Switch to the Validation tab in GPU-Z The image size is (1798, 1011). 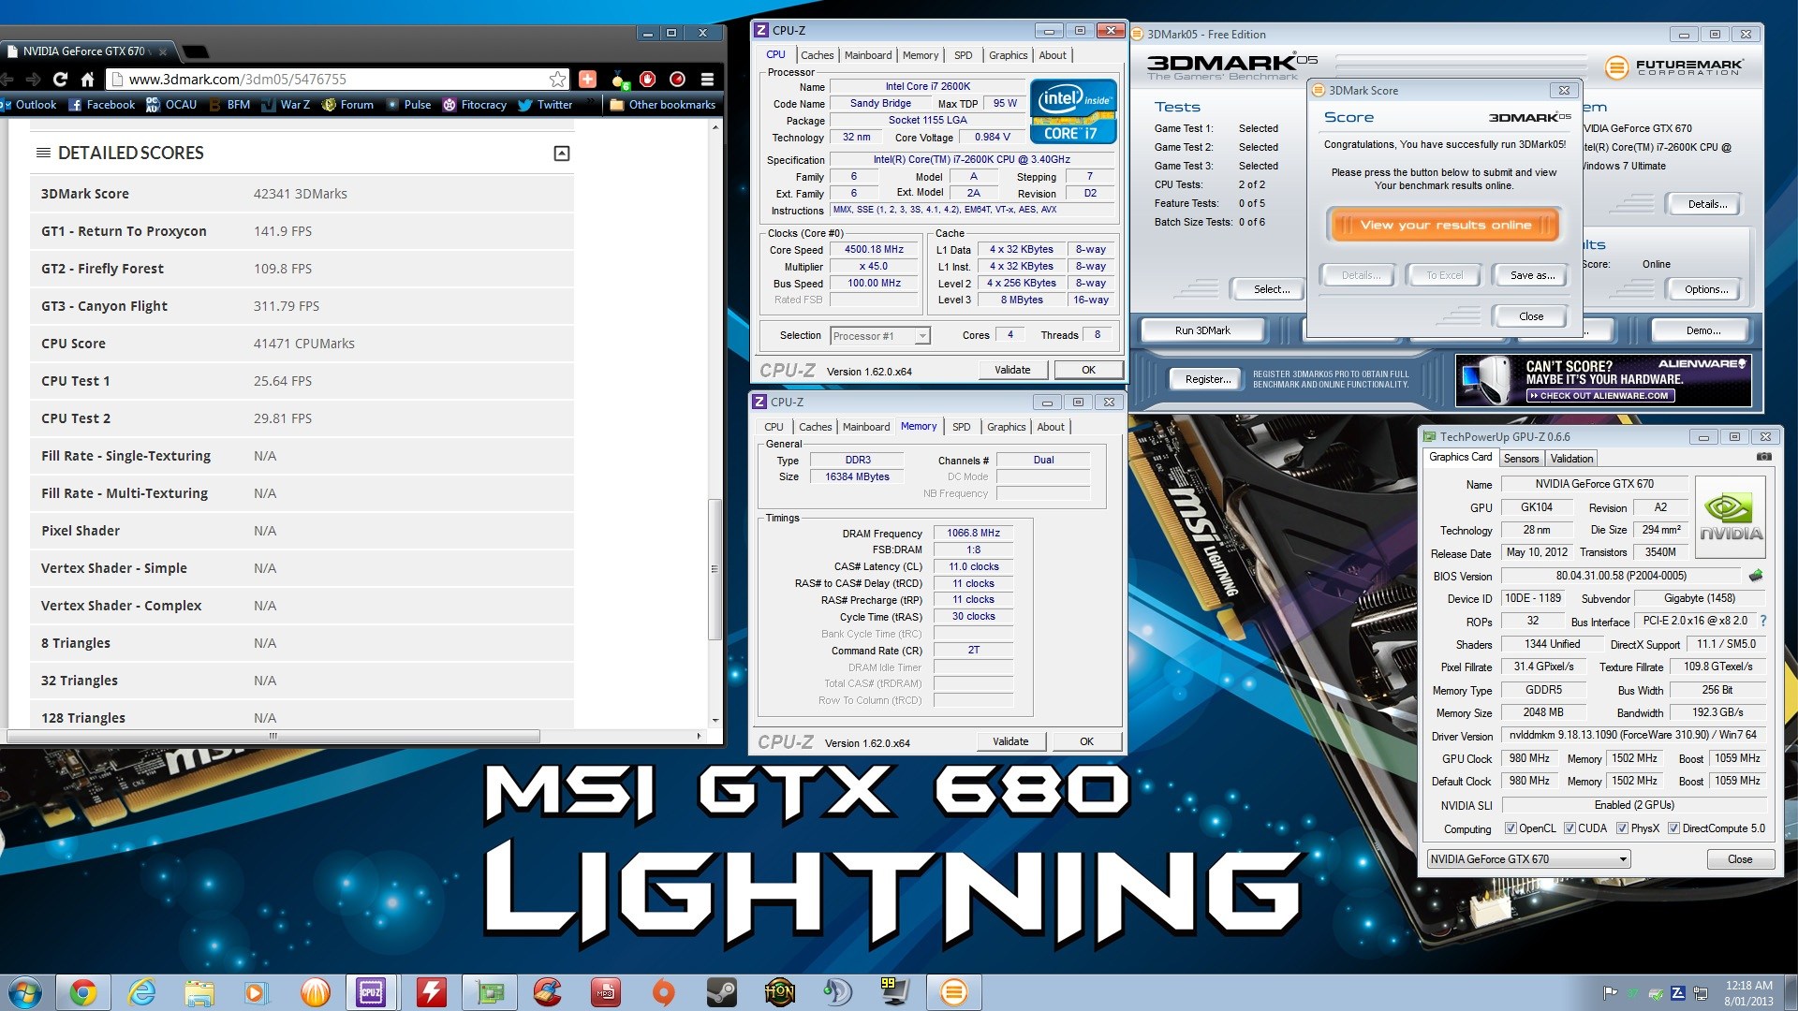pos(1571,459)
